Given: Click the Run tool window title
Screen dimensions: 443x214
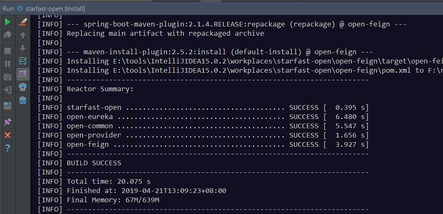Looking at the screenshot, I should click(x=8, y=8).
